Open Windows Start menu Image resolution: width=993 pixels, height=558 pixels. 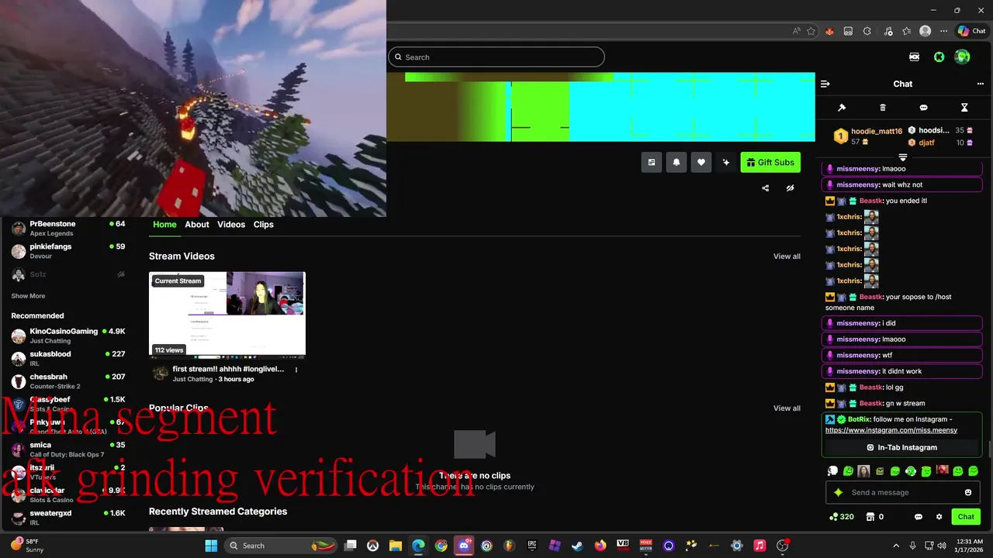pos(211,546)
